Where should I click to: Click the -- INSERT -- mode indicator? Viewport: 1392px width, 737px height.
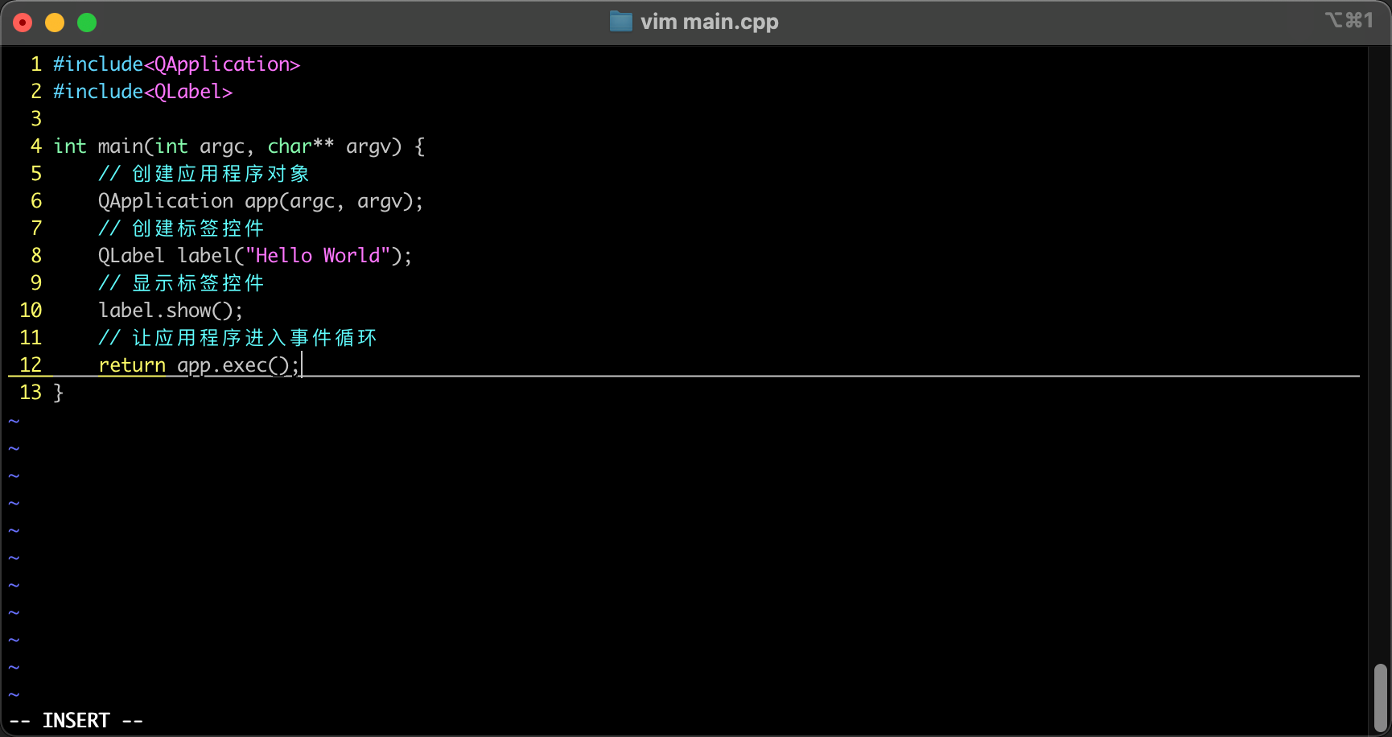[76, 720]
